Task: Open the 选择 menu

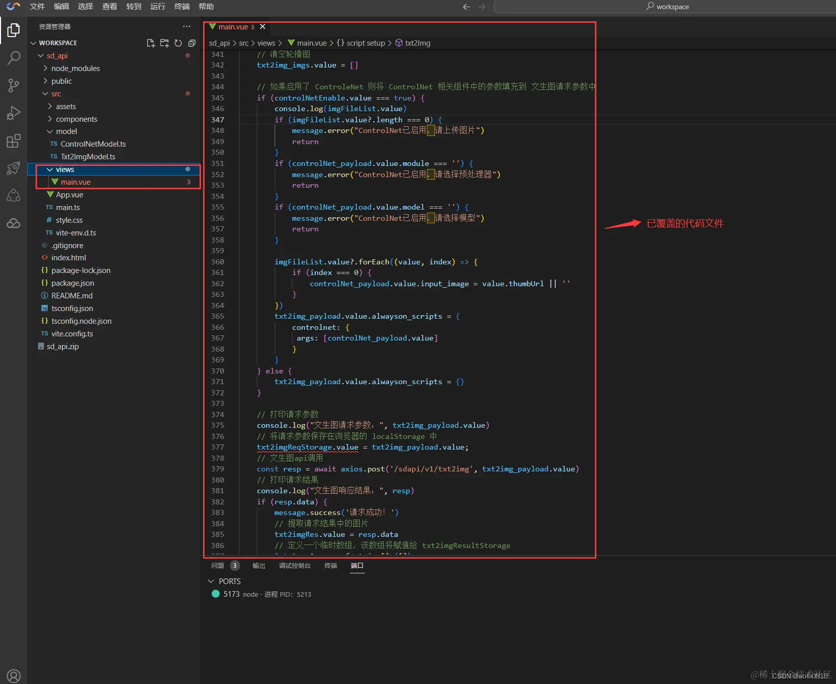Action: (x=86, y=7)
